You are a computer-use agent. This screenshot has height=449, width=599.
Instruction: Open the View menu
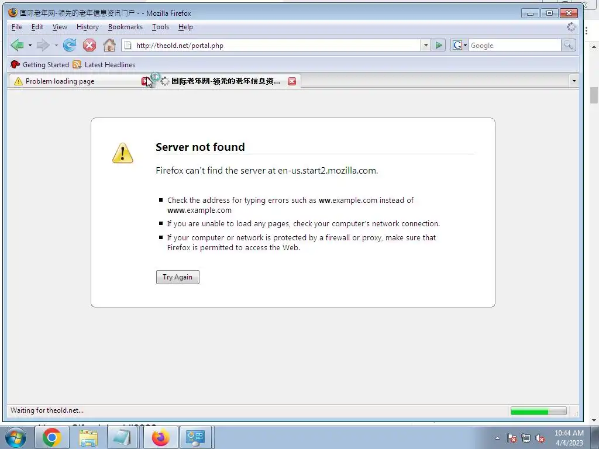pos(60,27)
